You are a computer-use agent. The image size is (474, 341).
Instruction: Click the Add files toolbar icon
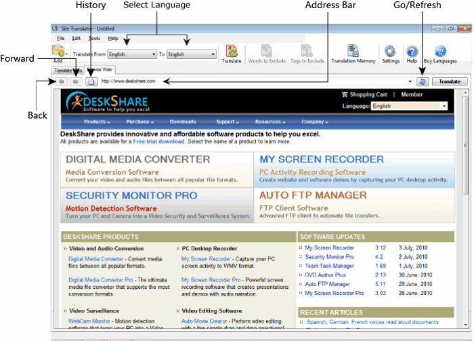pyautogui.click(x=58, y=50)
